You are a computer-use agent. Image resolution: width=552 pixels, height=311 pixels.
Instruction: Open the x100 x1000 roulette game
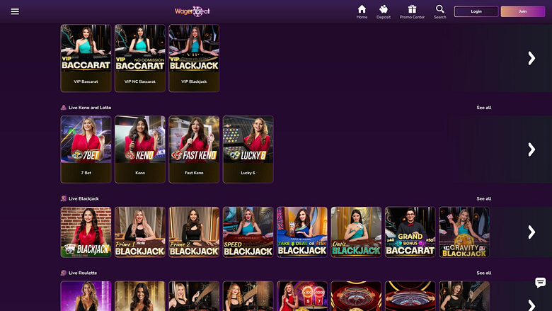click(x=302, y=296)
